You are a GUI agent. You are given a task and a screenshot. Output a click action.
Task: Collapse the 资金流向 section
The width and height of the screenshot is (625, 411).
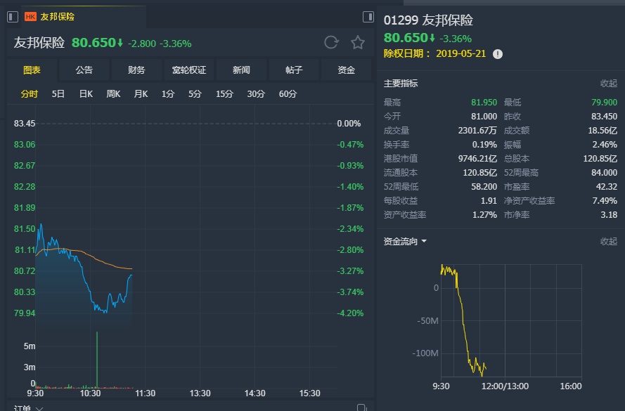pos(608,242)
